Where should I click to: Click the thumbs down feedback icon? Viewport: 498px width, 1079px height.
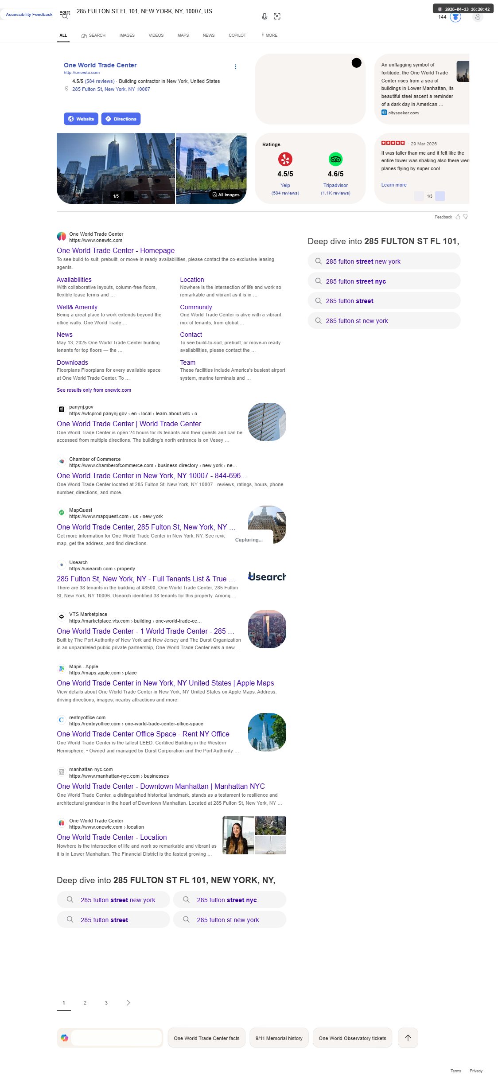[x=465, y=217]
